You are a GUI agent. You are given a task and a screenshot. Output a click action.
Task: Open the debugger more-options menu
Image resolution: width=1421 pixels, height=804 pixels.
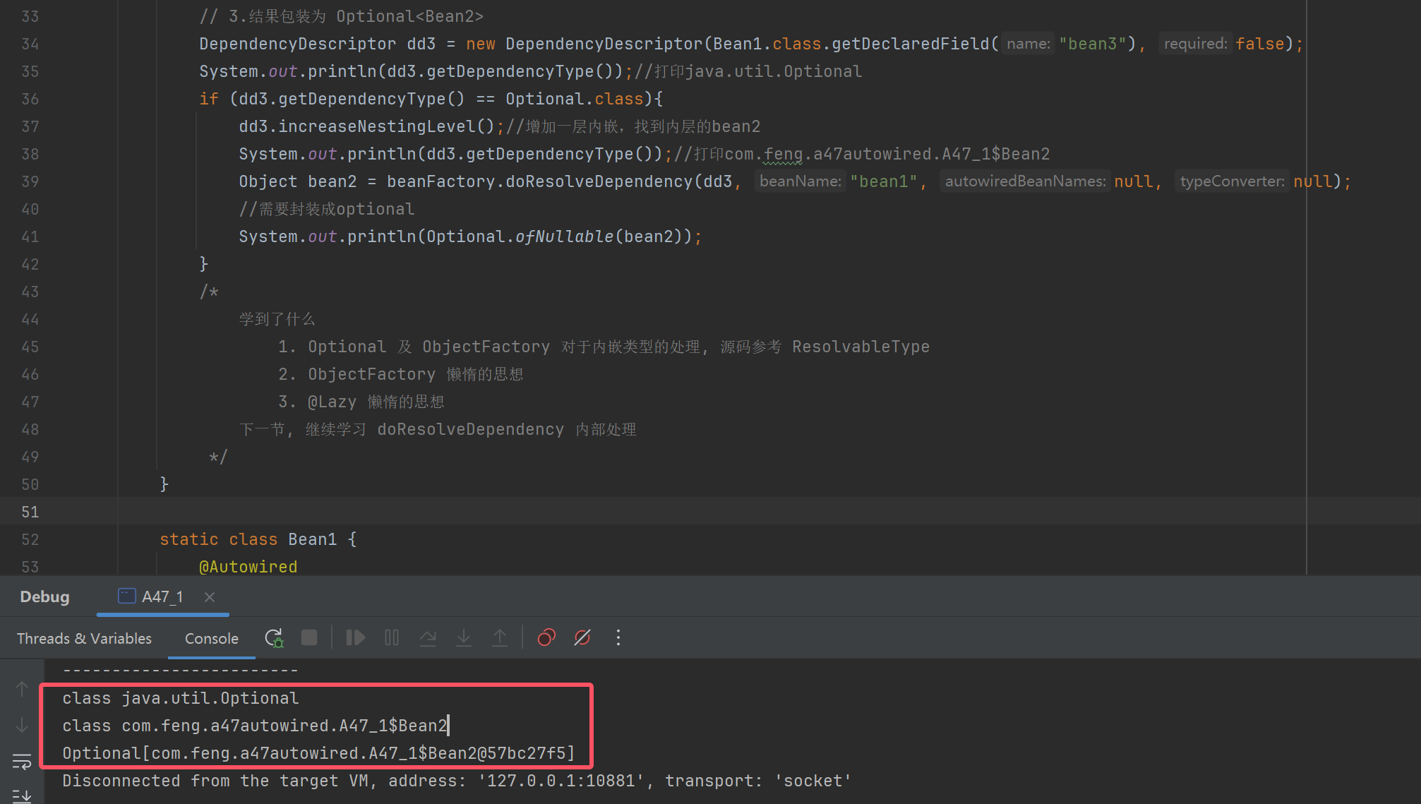[x=618, y=638]
